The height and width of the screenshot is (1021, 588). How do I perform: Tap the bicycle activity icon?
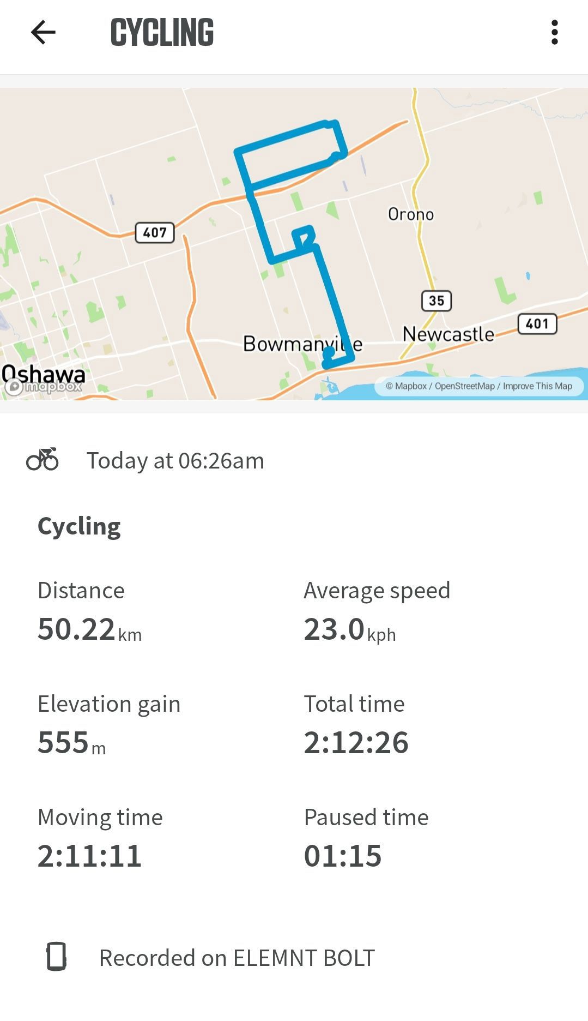pyautogui.click(x=43, y=459)
